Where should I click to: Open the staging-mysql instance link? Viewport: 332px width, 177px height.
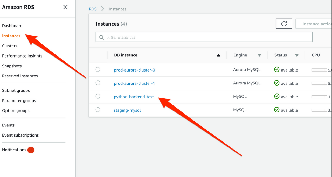127,110
